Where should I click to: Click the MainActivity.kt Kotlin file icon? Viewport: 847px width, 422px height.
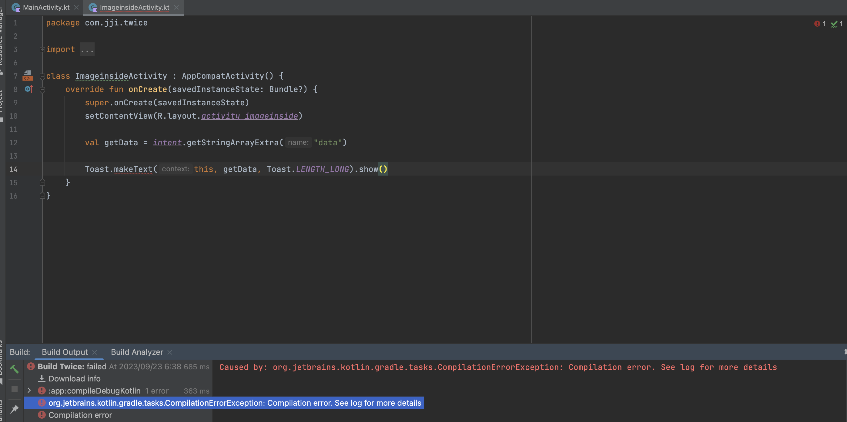click(16, 7)
